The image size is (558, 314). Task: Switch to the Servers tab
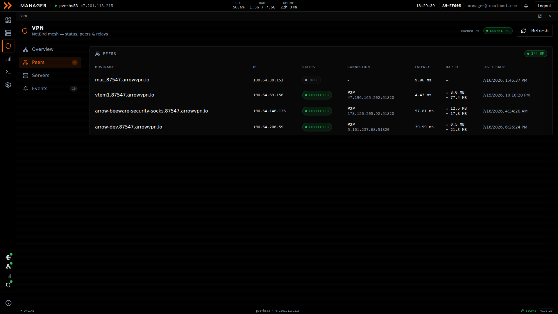(50, 76)
